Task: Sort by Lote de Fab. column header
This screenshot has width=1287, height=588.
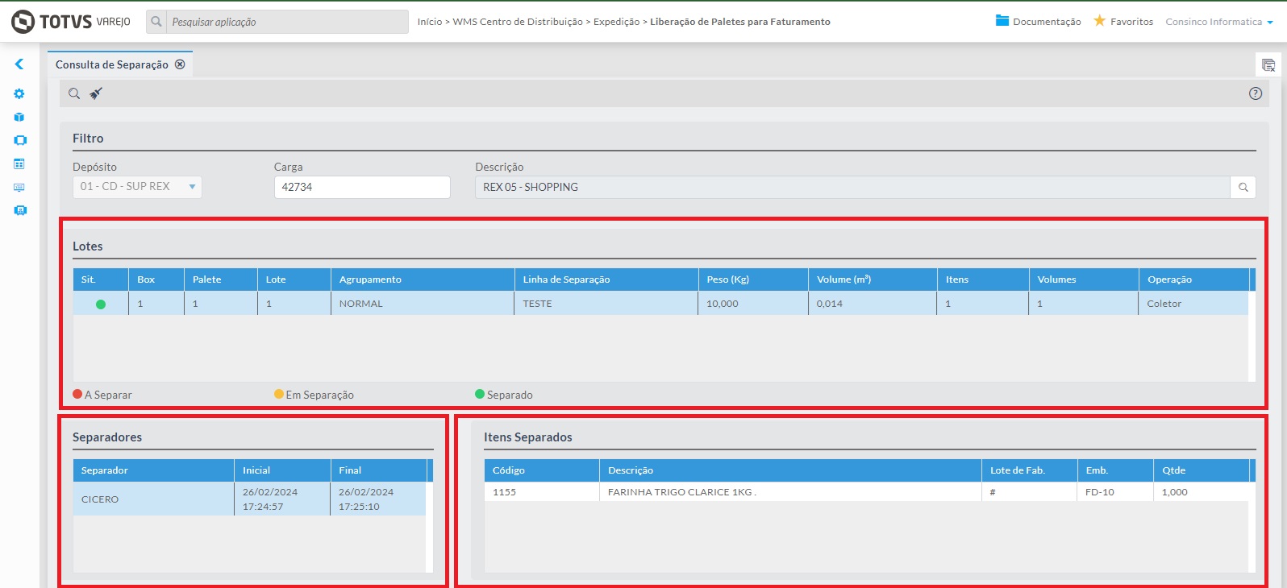Action: [x=1030, y=470]
